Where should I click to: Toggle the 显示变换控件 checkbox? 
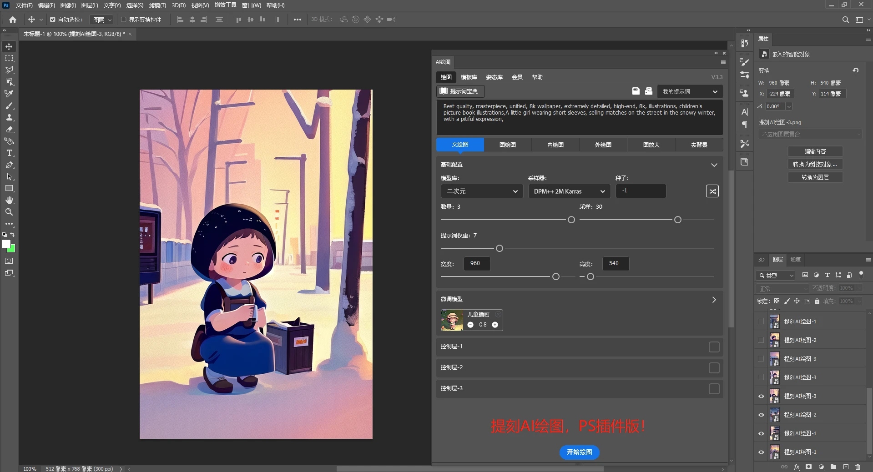[123, 20]
